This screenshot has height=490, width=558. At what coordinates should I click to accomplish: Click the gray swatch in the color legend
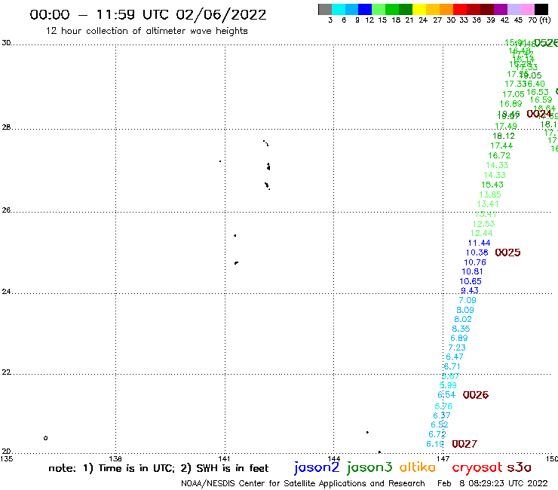pyautogui.click(x=325, y=9)
